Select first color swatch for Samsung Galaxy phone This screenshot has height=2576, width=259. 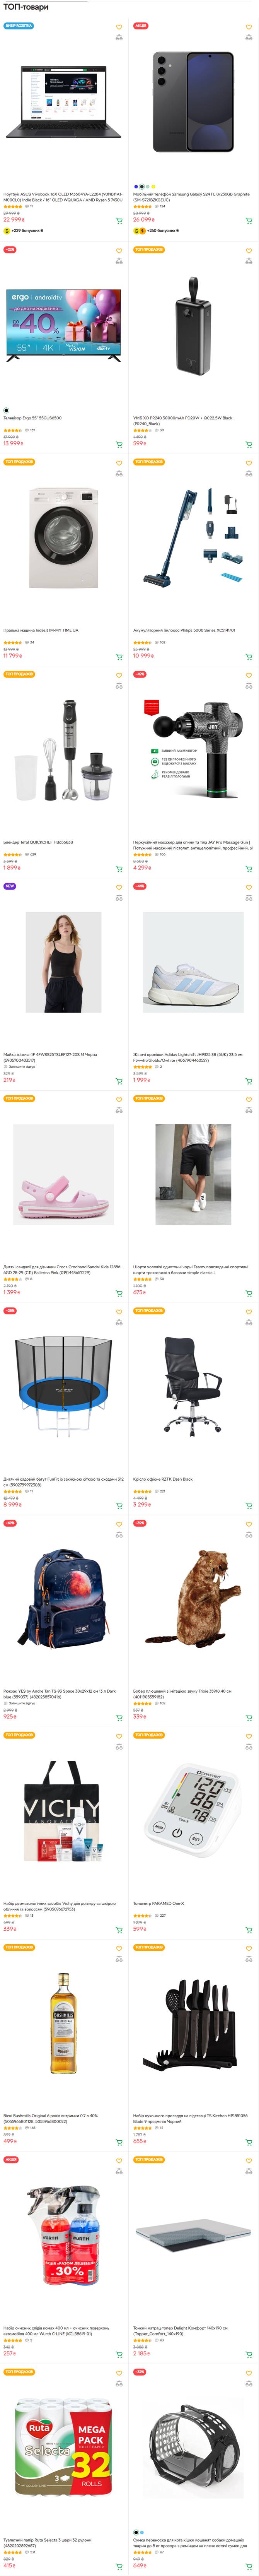coord(136,186)
